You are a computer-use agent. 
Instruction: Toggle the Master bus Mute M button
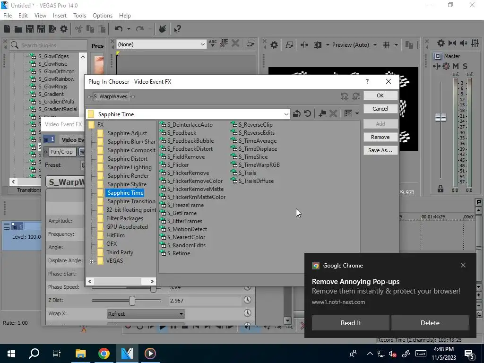(456, 66)
